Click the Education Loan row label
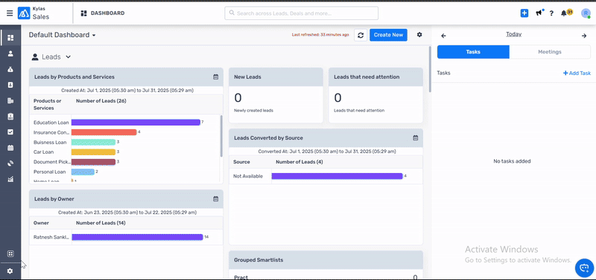596x280 pixels. click(x=51, y=123)
